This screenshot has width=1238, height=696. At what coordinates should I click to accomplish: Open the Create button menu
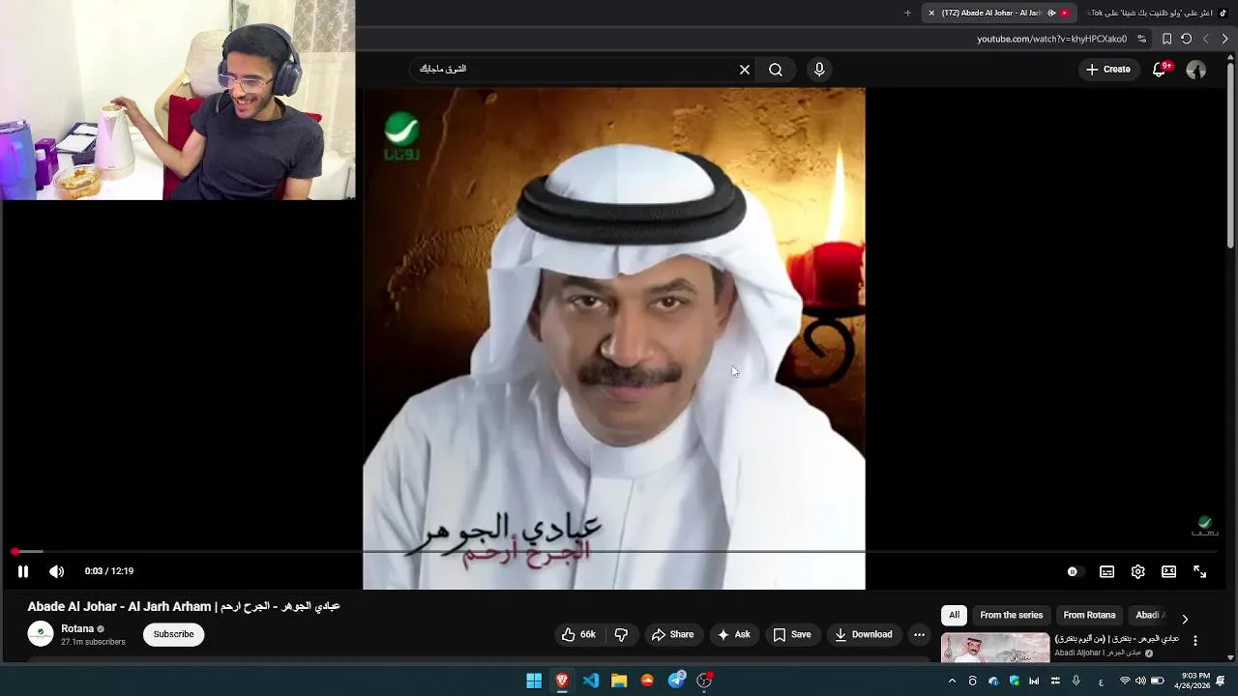point(1108,70)
